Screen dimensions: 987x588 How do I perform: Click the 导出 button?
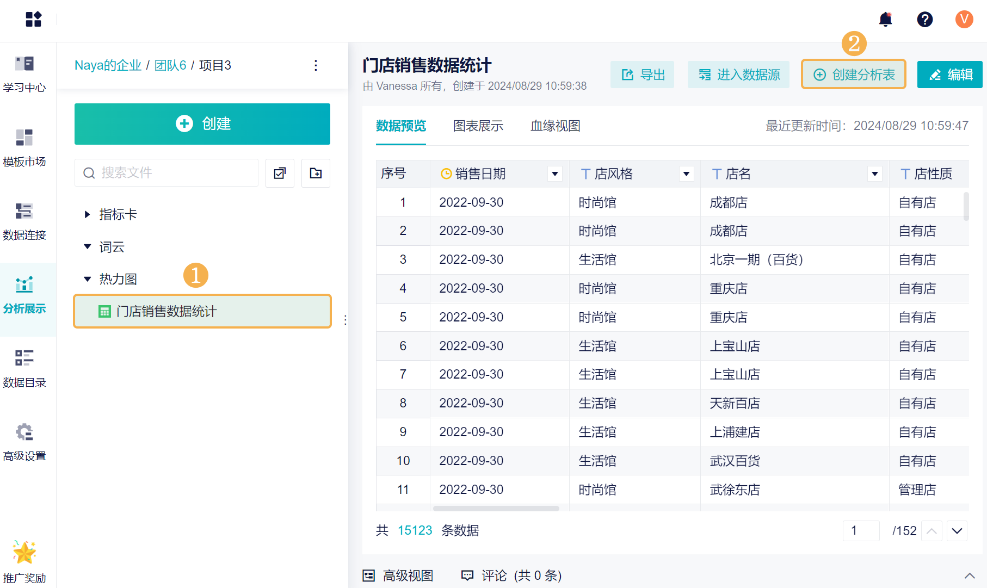click(x=643, y=75)
